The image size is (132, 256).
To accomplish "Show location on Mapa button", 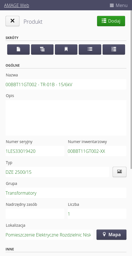I will 111,235.
